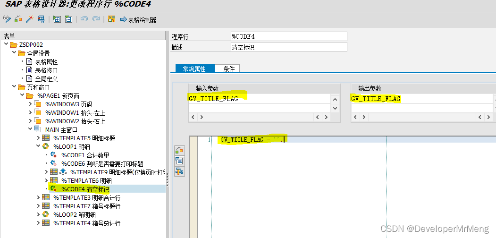Click code line 1 GV_TITLE_FLAG = ''.
Viewport: 496px width, 238px height.
pos(252,139)
